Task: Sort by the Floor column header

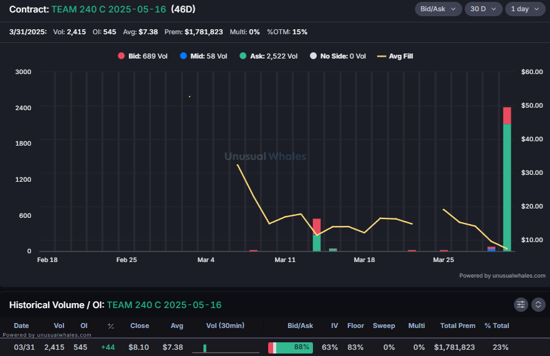Action: [356, 326]
